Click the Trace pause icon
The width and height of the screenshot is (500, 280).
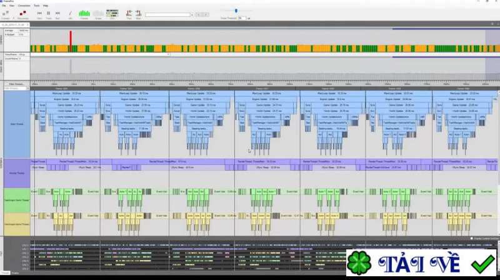49,13
